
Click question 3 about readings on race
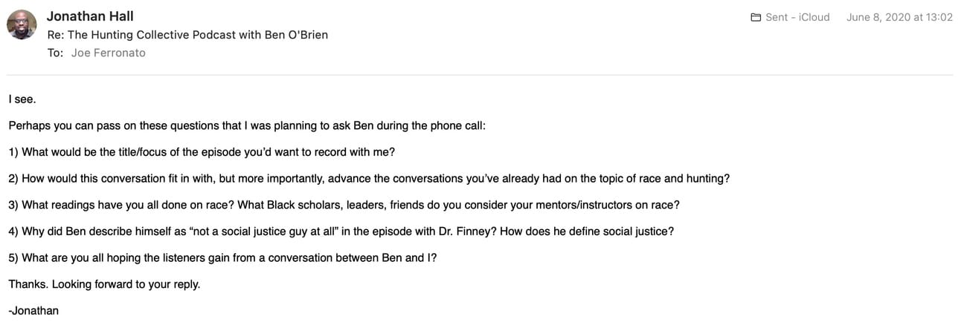tap(344, 205)
